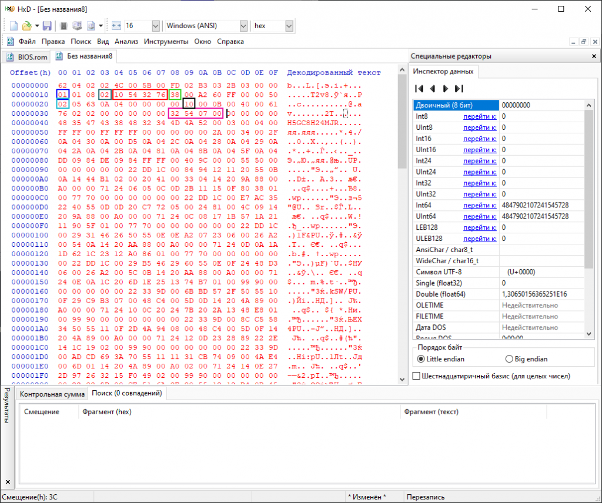
Task: Select Big endian byte order
Action: (526, 359)
